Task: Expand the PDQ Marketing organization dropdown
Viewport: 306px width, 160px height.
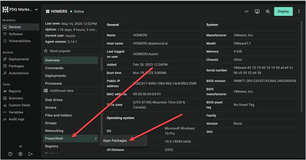Action: point(36,9)
